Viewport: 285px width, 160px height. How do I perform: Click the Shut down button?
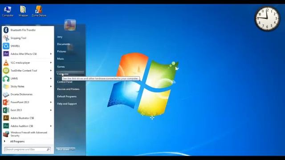click(63, 149)
